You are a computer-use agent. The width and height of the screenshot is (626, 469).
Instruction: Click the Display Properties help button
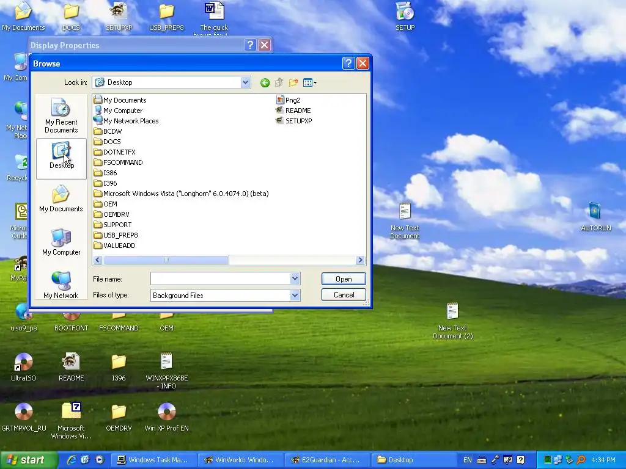tap(250, 45)
